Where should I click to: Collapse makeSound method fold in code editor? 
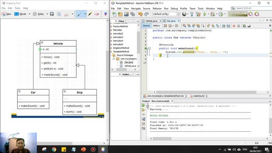point(149,48)
